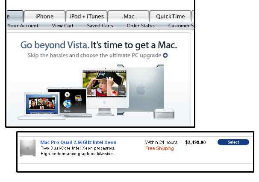Open Customer Service link in navigation bar
The image size is (259, 182).
[x=181, y=26]
